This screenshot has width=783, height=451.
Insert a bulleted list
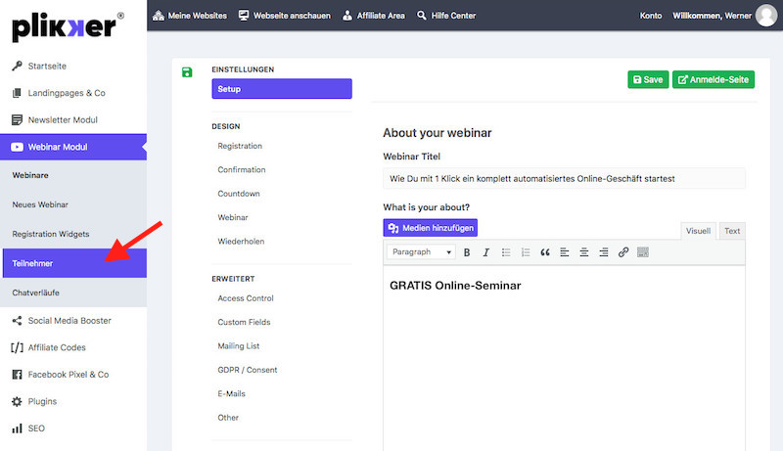(506, 252)
